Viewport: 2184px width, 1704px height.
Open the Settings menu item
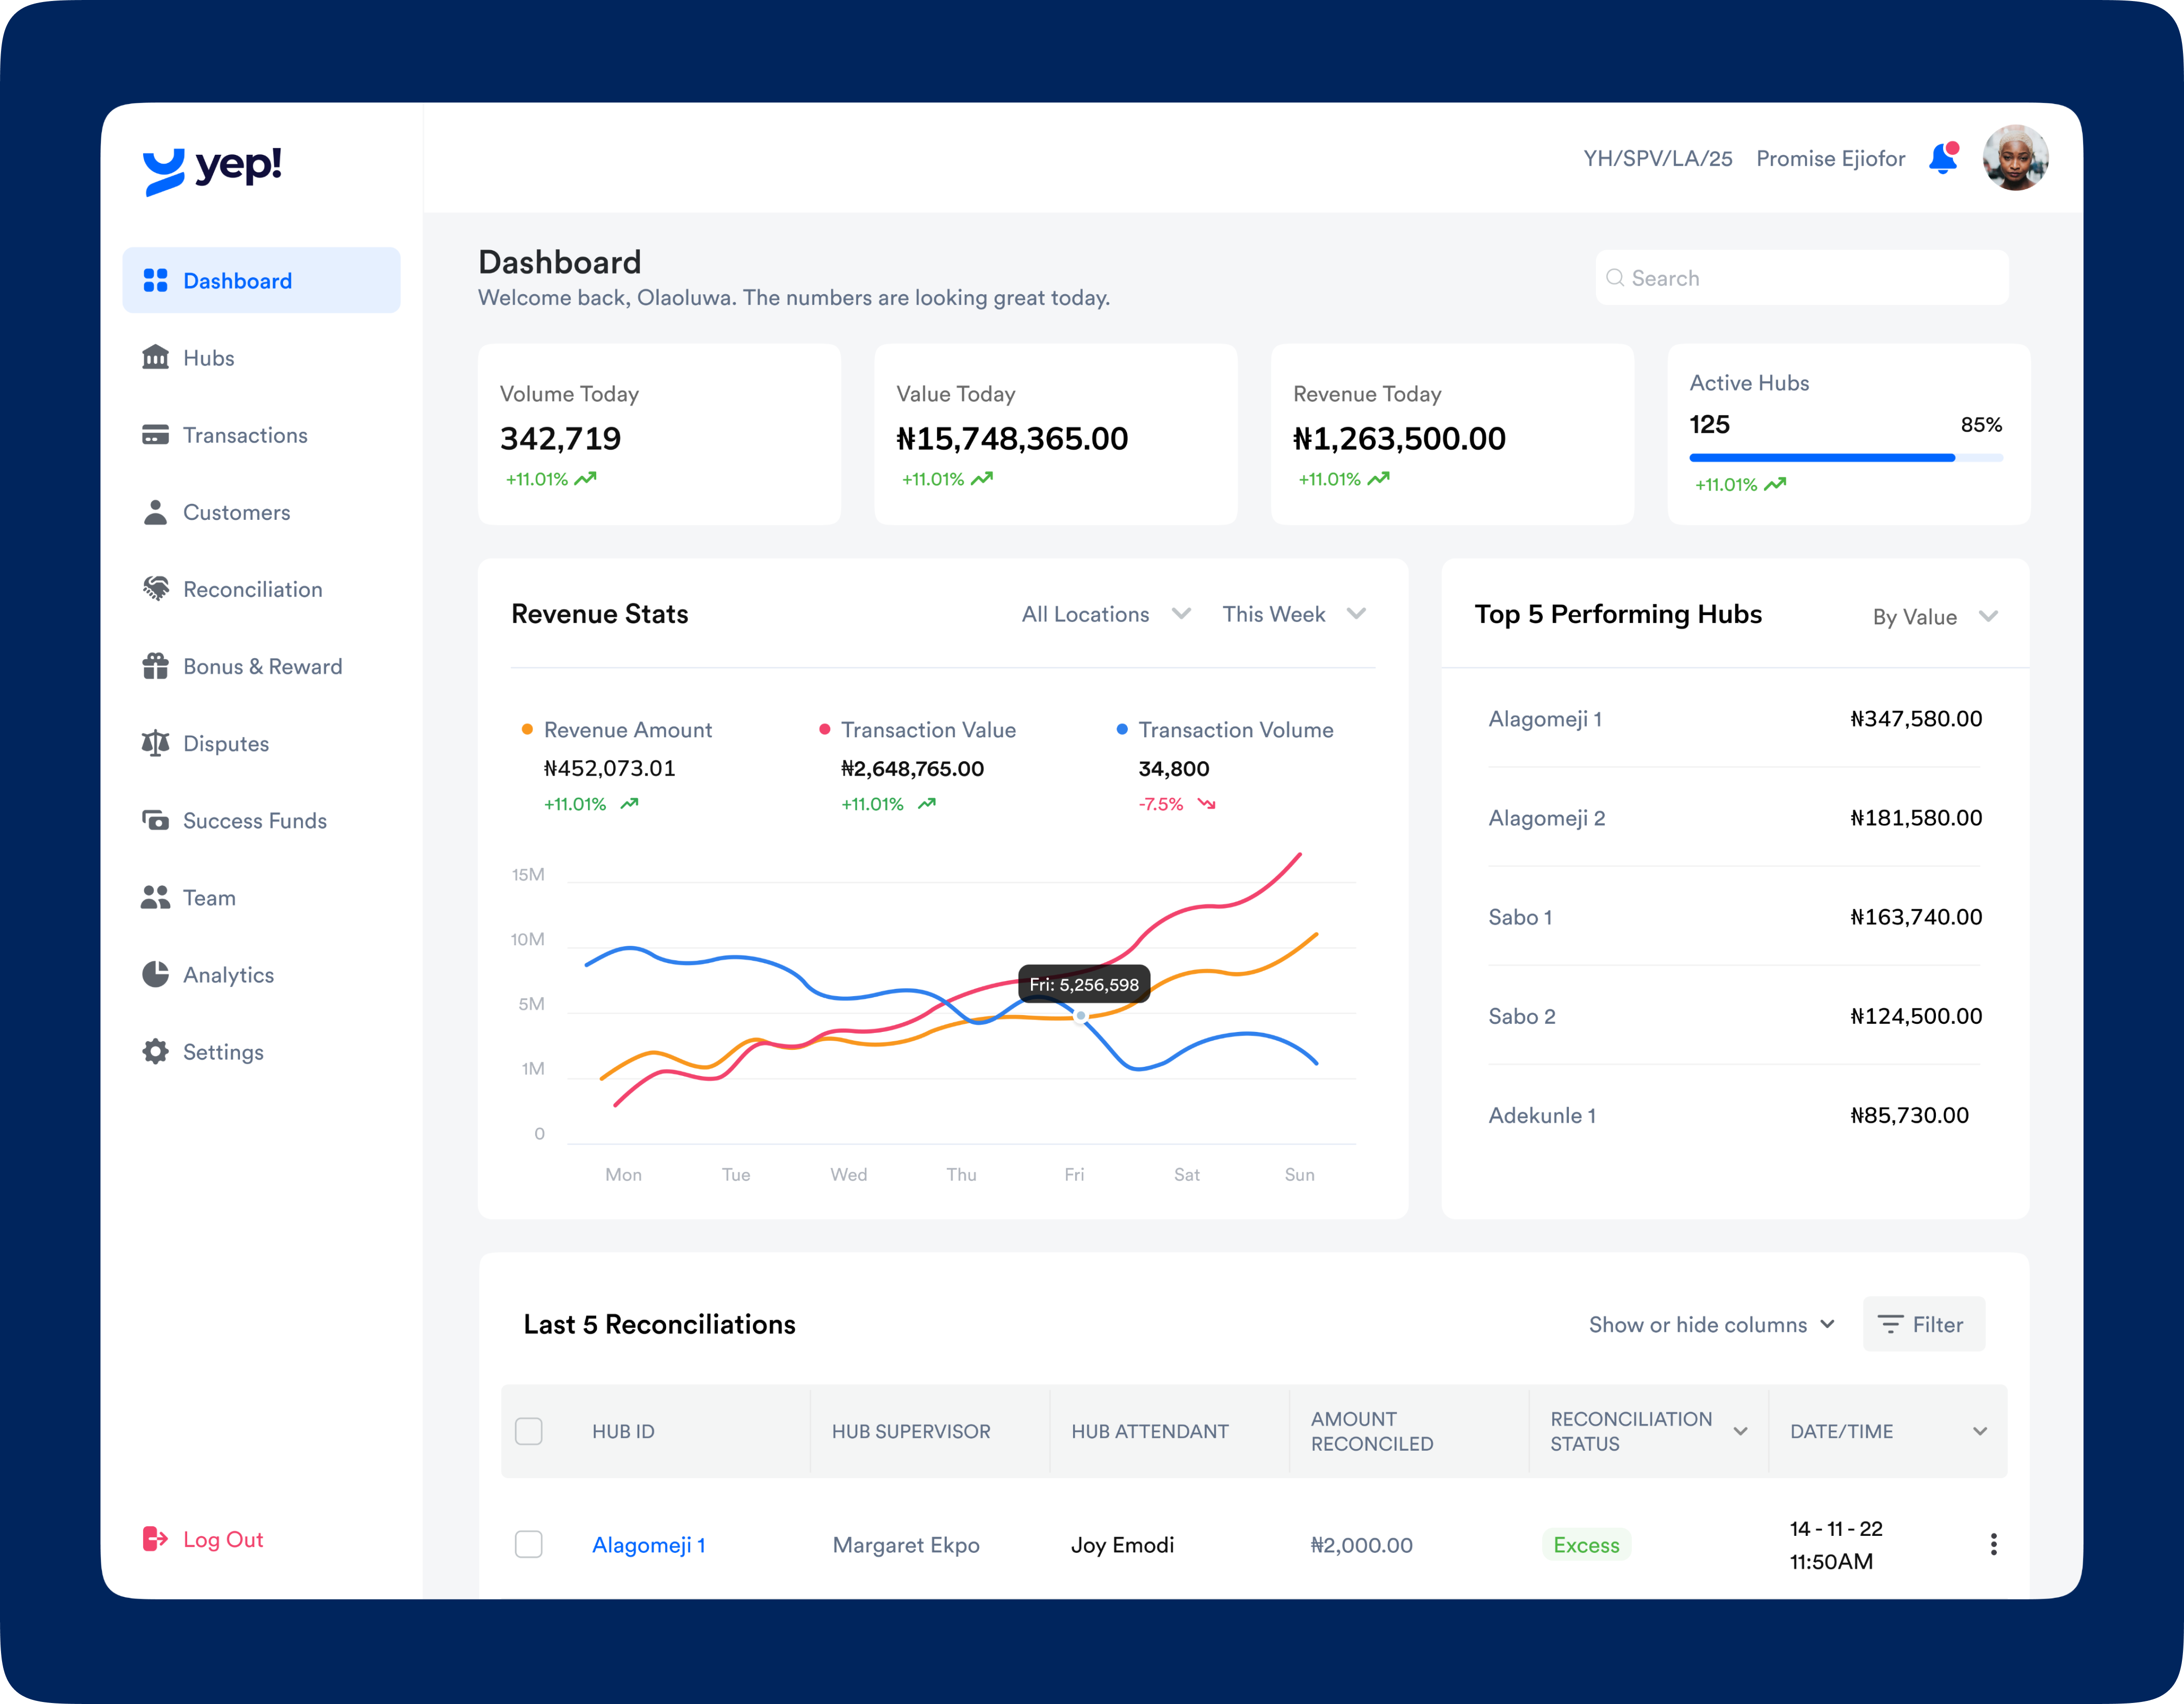coord(222,1051)
